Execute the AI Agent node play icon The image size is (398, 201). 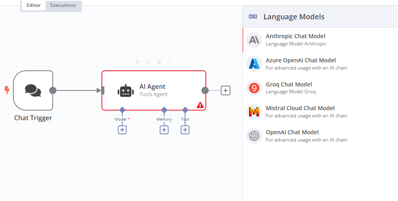(138, 62)
